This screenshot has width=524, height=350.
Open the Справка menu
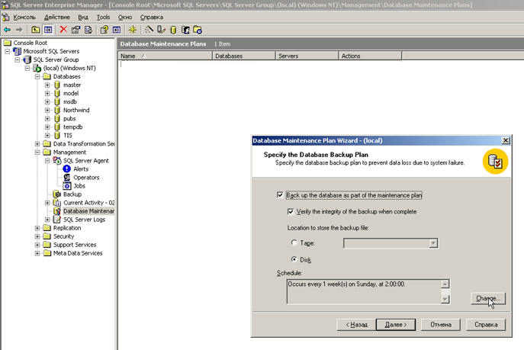coord(151,17)
